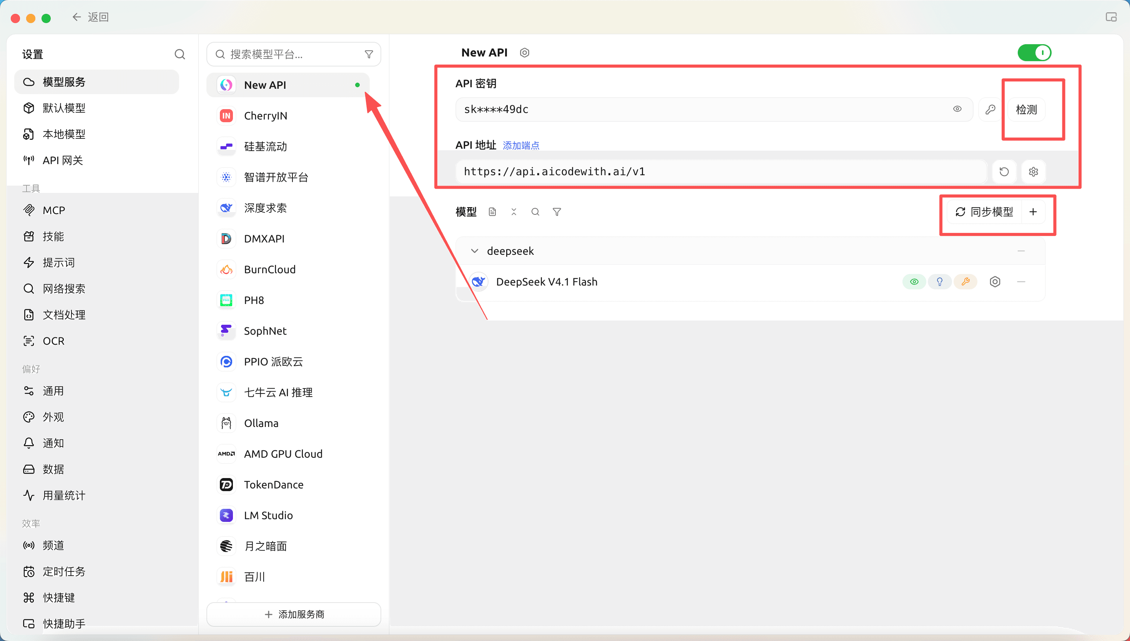Open the 网络搜索 settings section
The width and height of the screenshot is (1130, 641).
pos(97,289)
